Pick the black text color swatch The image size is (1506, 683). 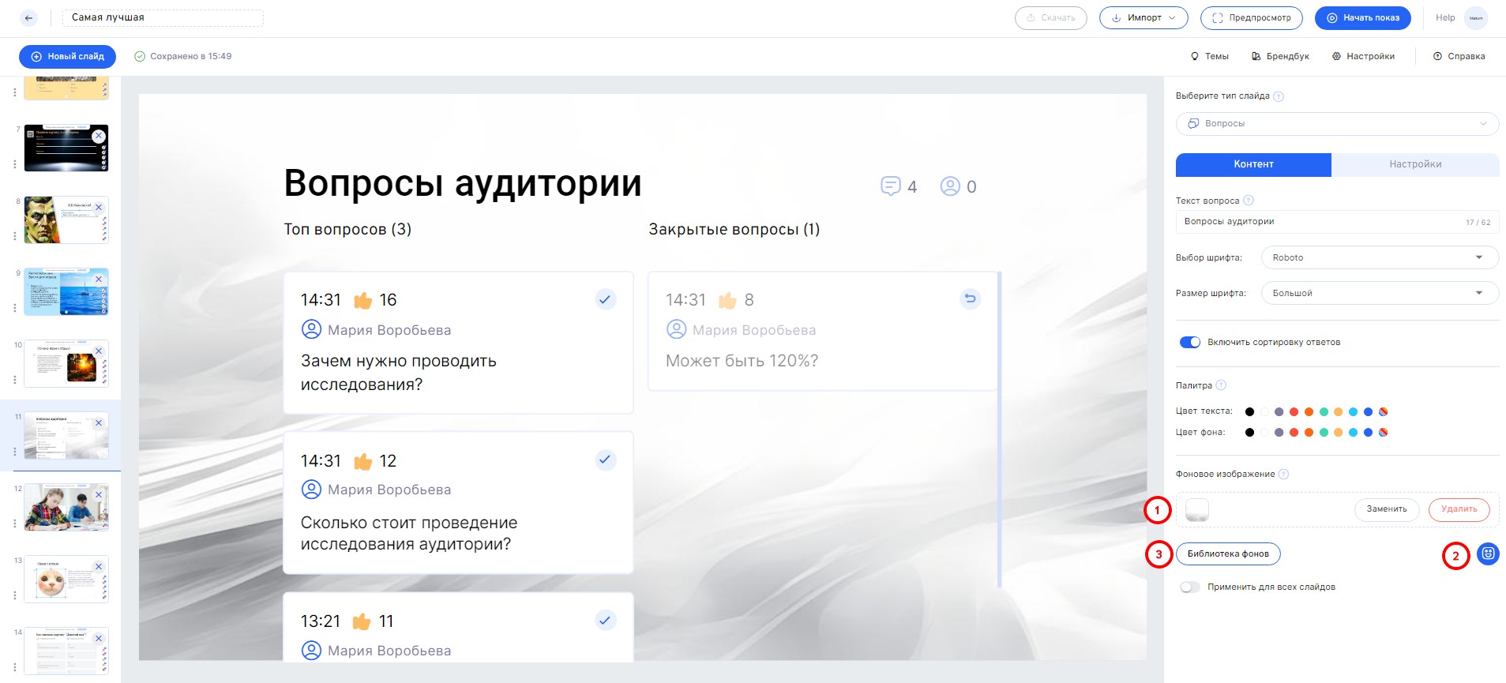[x=1249, y=411]
